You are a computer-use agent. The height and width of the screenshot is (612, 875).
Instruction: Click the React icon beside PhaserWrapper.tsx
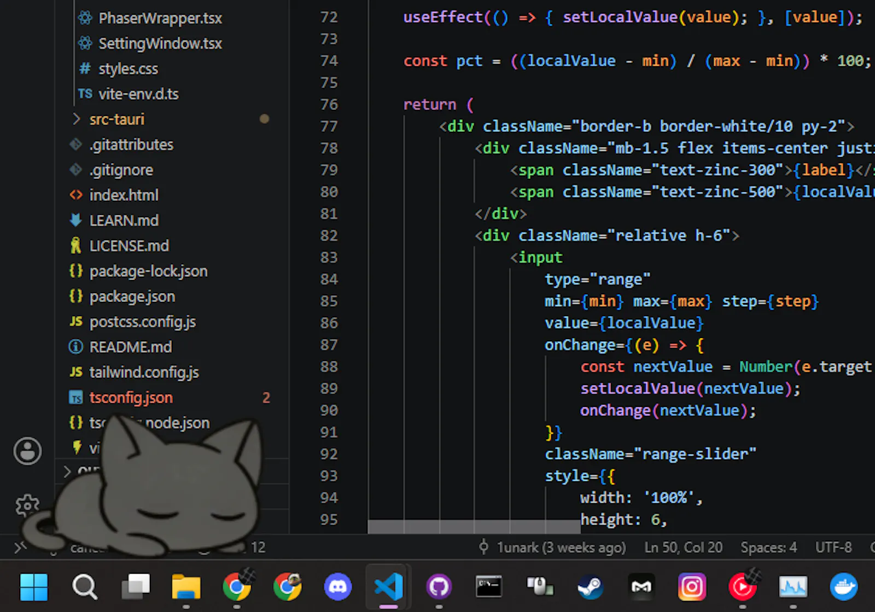(x=85, y=18)
